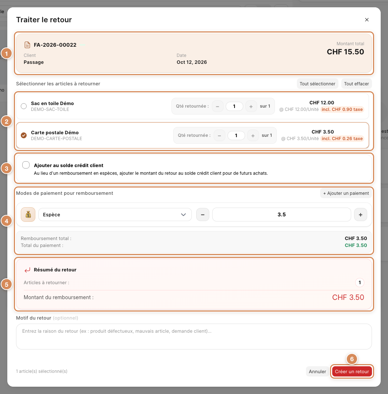Decrease returned quantity for Carte postale Démo
Viewport: 388px width, 394px height.
[219, 135]
